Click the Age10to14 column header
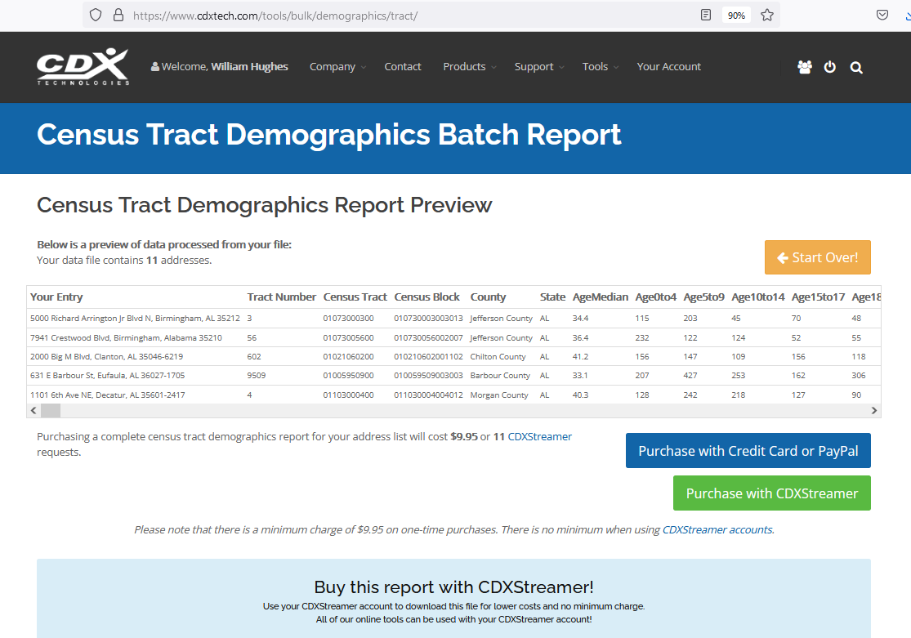 tap(757, 297)
